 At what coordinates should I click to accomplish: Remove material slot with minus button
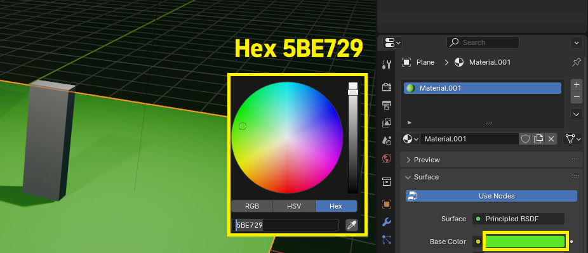577,97
